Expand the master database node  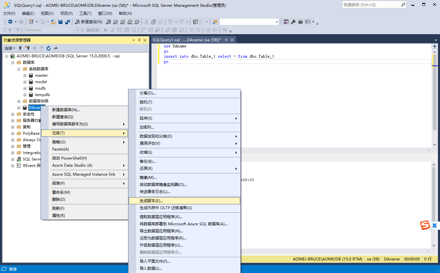click(x=25, y=75)
